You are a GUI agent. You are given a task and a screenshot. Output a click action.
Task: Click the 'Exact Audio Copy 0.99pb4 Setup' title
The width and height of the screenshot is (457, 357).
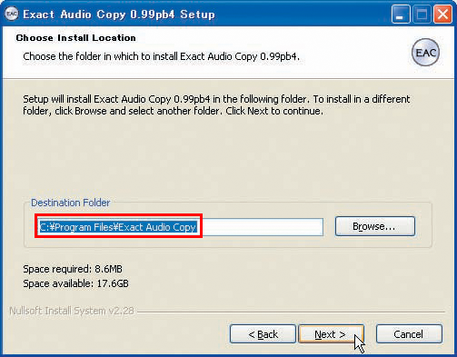(119, 15)
